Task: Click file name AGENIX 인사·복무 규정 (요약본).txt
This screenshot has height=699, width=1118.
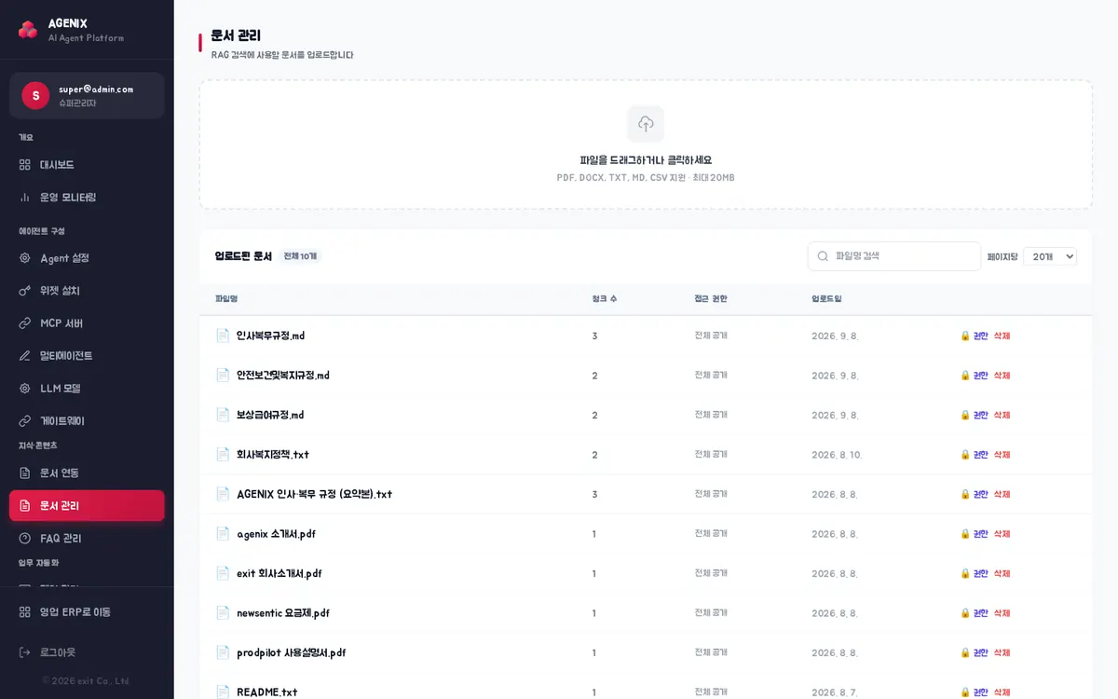Action: coord(314,494)
